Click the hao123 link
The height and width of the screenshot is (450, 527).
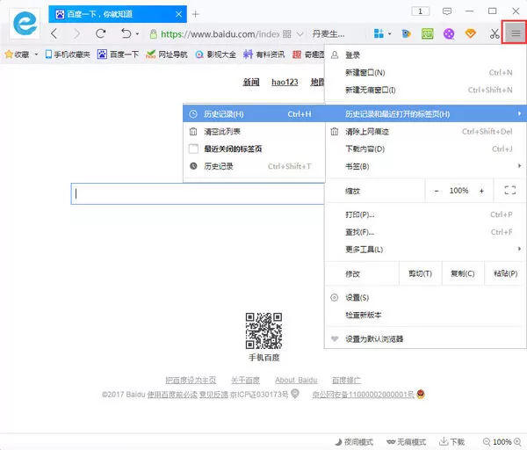[285, 82]
